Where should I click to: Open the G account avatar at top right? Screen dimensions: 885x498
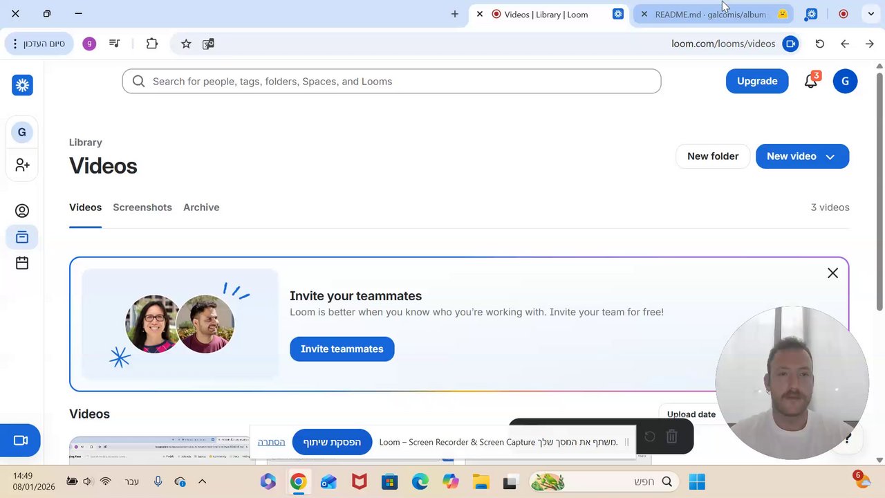point(845,81)
